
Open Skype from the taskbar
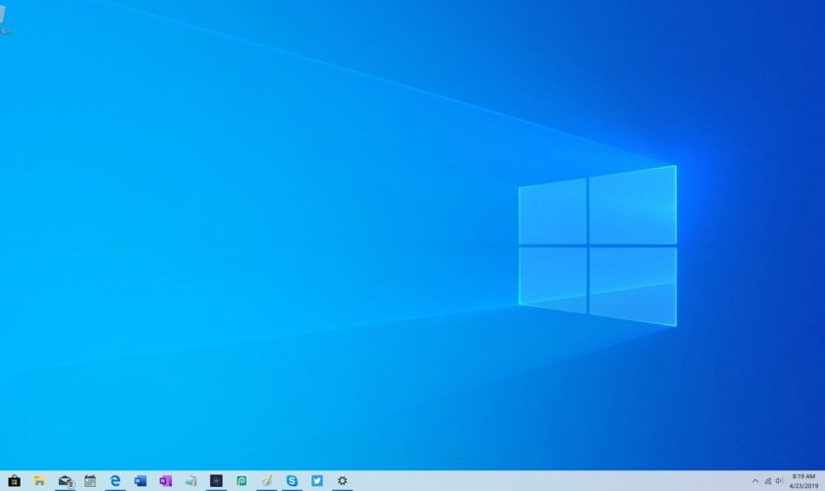pos(292,481)
